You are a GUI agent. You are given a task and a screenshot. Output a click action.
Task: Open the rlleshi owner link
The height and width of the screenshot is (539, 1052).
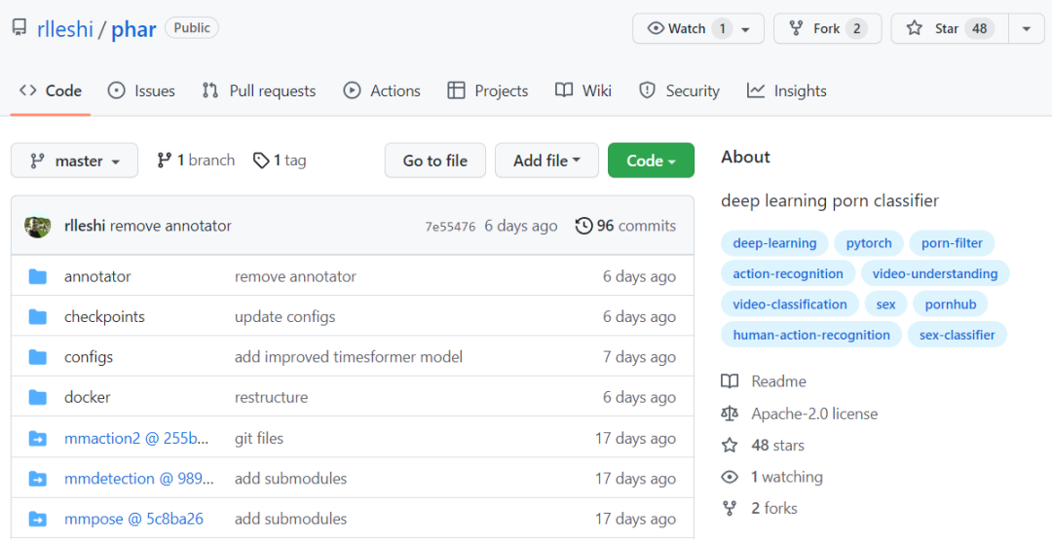(65, 29)
